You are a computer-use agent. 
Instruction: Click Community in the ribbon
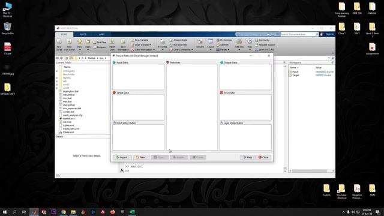pos(262,40)
